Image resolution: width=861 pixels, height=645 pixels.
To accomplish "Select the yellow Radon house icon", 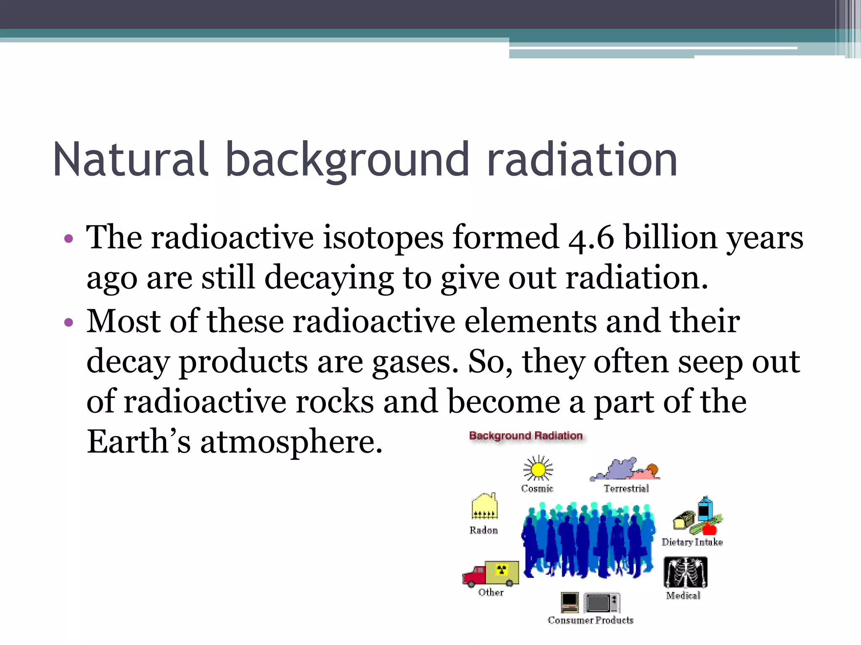I will (x=484, y=506).
